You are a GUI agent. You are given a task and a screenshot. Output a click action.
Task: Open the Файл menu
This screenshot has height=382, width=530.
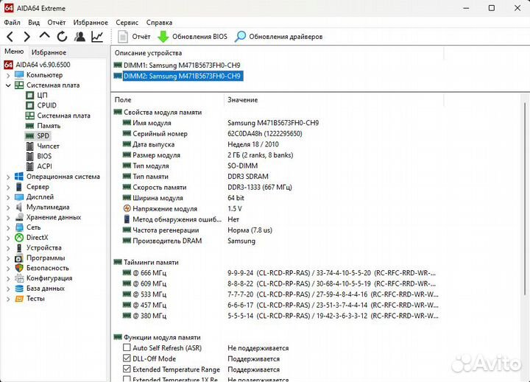pyautogui.click(x=13, y=23)
